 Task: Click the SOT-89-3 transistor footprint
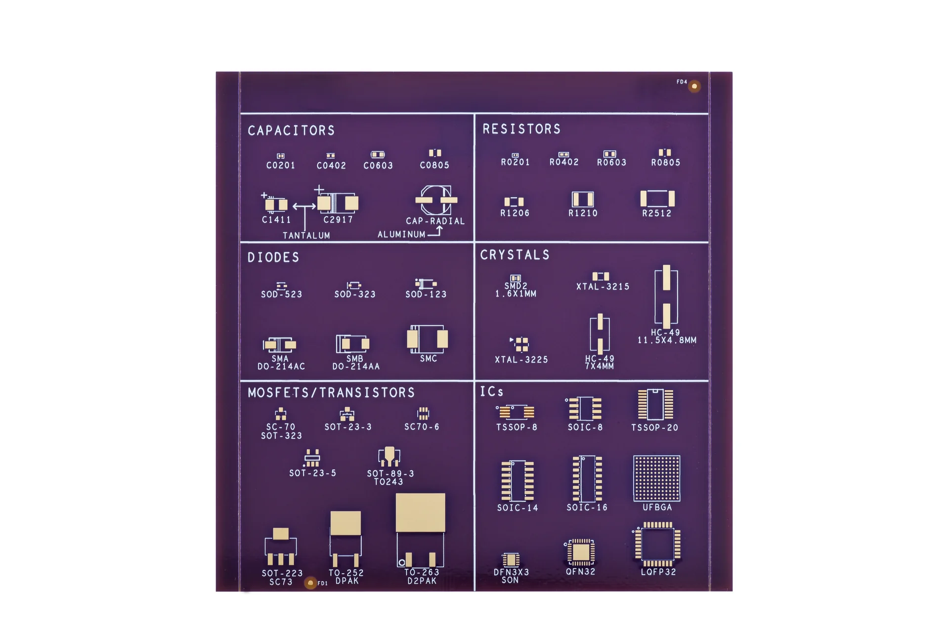tap(389, 457)
